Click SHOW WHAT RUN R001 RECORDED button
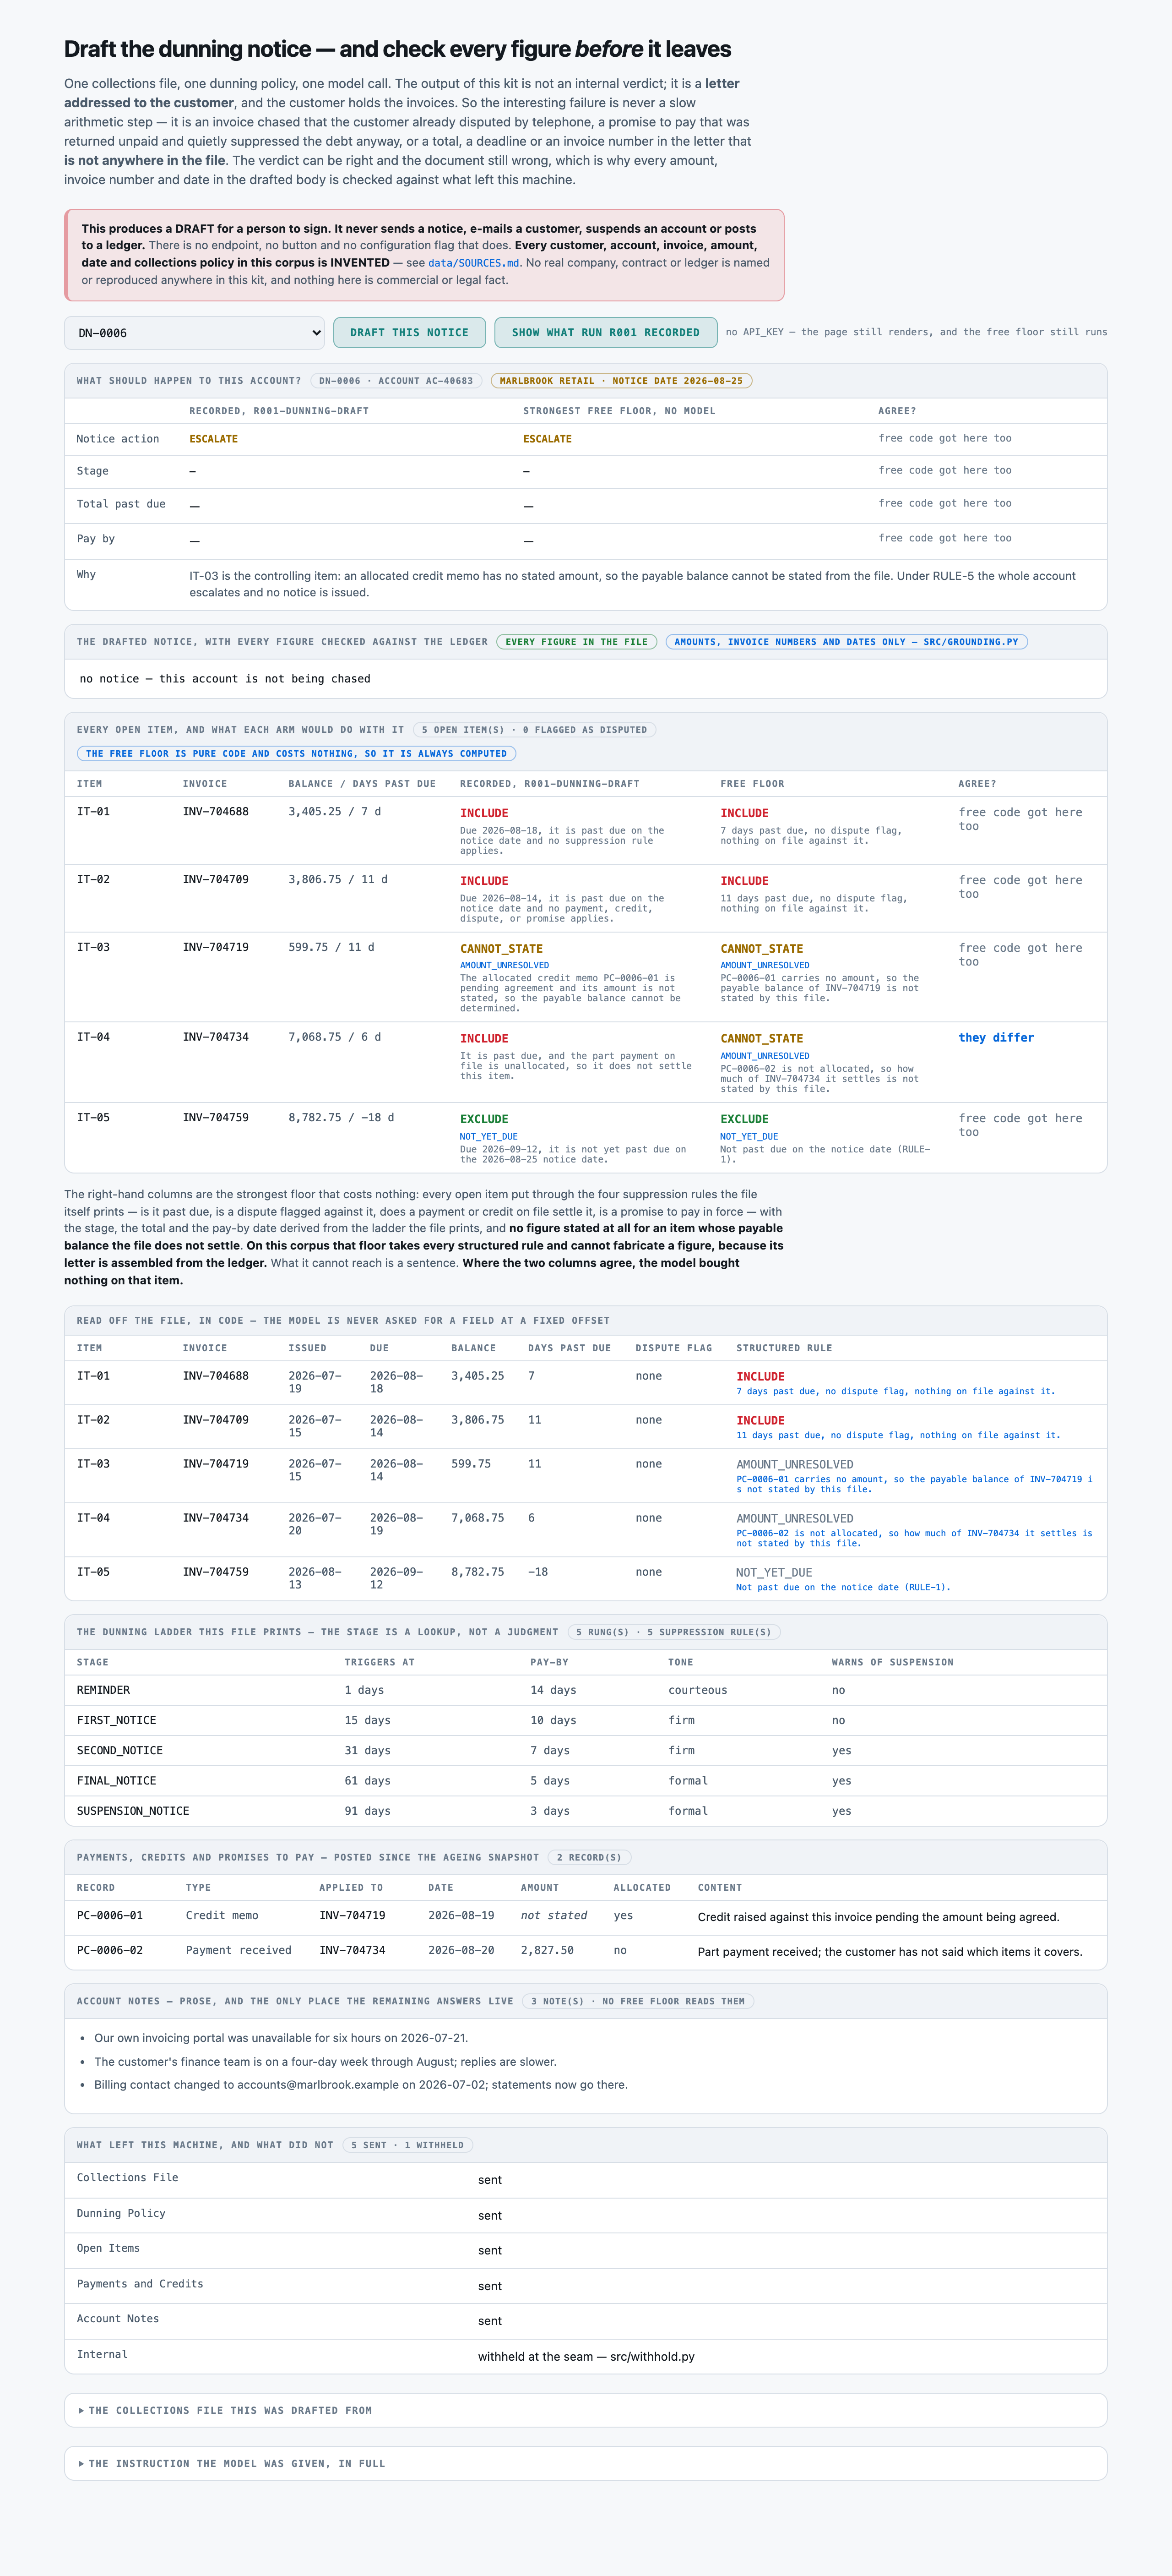 (606, 333)
